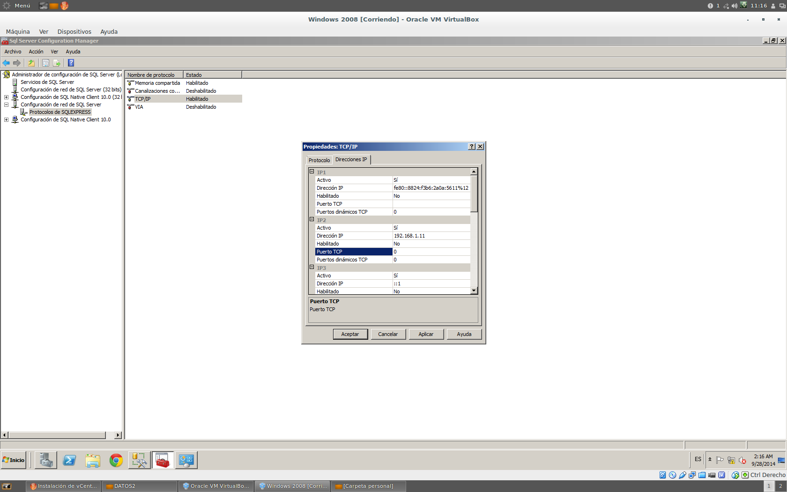Collapse the IP3 property group
The image size is (787, 492).
tap(312, 267)
